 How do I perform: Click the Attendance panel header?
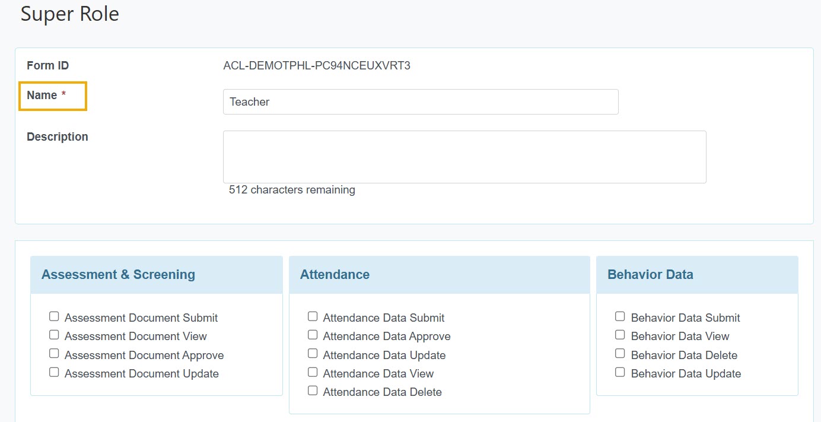click(335, 275)
